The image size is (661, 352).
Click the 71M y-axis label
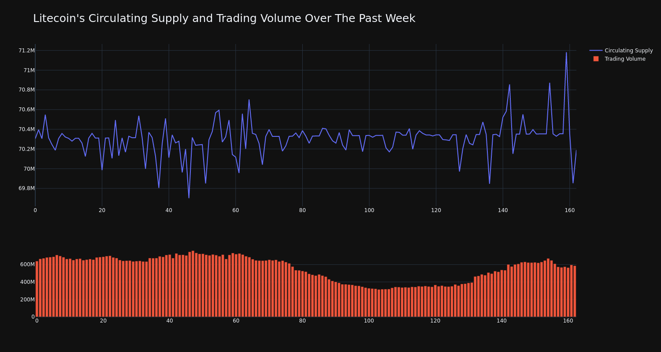[29, 70]
